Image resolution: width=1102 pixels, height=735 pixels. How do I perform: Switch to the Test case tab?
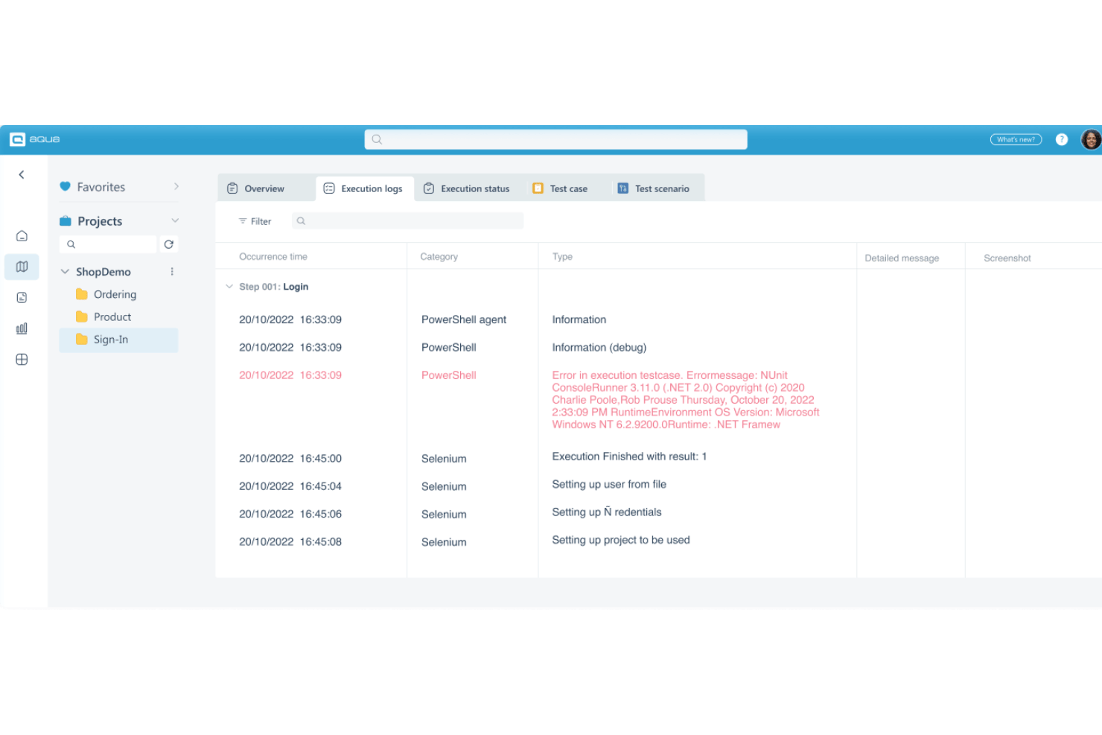point(560,189)
